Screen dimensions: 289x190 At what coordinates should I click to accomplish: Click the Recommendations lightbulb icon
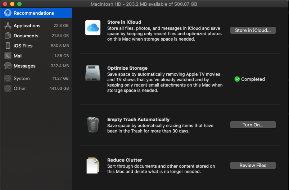click(8, 13)
